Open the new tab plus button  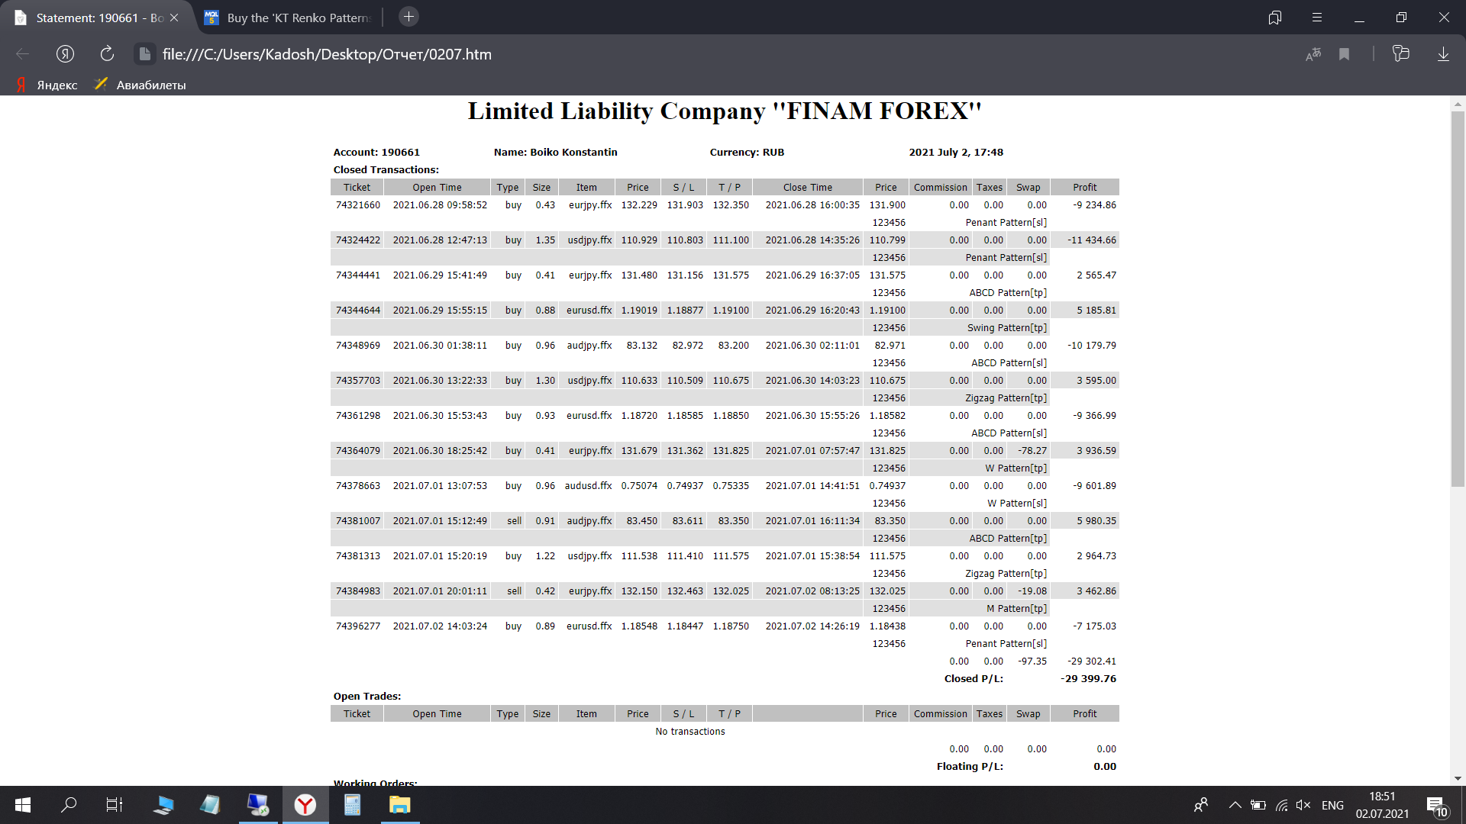409,17
